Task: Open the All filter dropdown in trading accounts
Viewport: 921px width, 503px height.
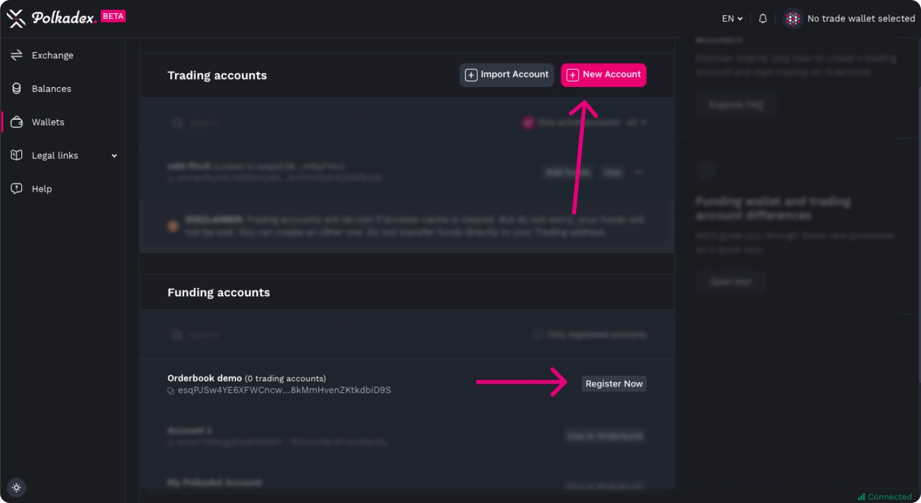Action: pyautogui.click(x=636, y=123)
